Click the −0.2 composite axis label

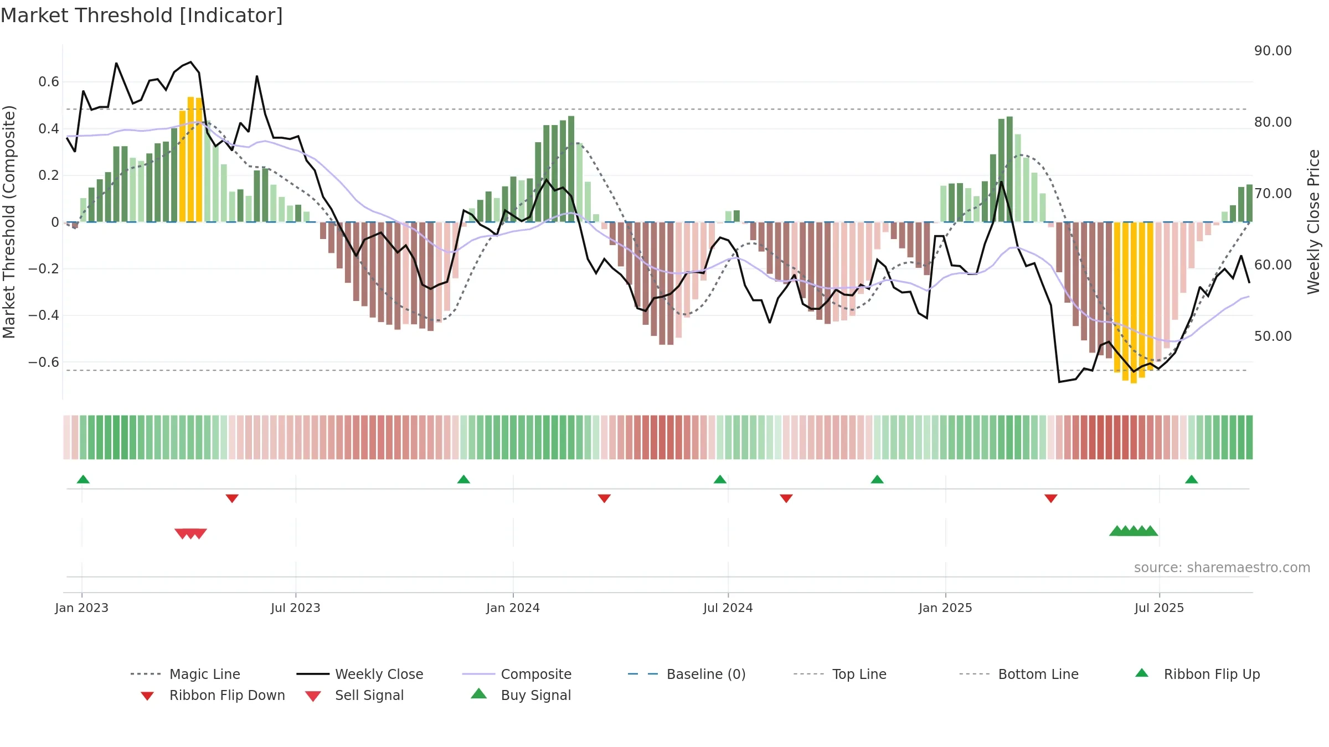coord(43,268)
